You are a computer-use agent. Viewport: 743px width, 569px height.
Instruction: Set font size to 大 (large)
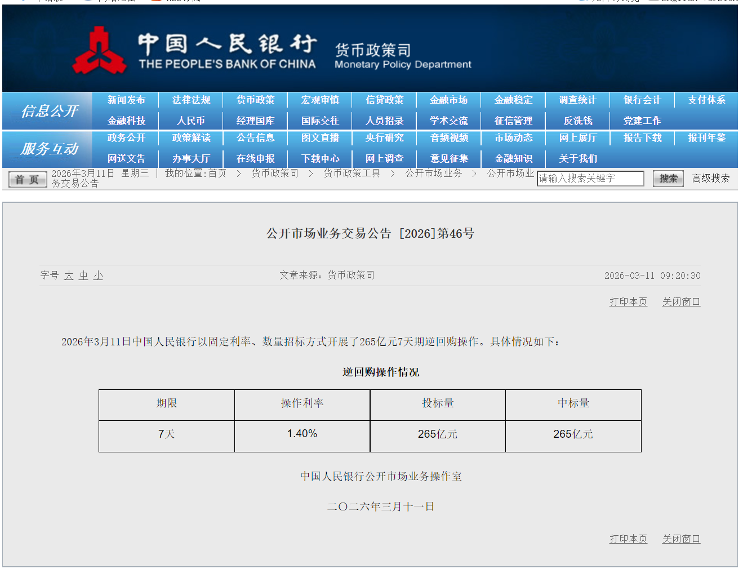pos(69,275)
